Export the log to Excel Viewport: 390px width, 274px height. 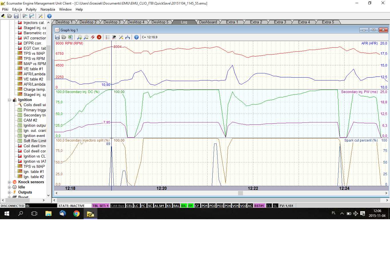tap(70, 37)
